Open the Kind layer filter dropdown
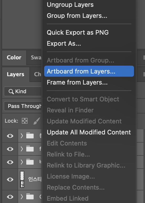This screenshot has height=203, width=145. pos(23,91)
